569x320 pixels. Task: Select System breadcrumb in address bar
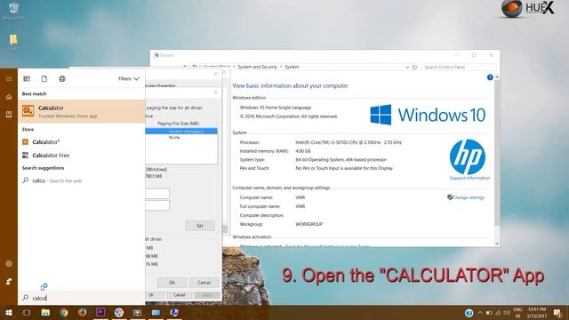[x=292, y=67]
